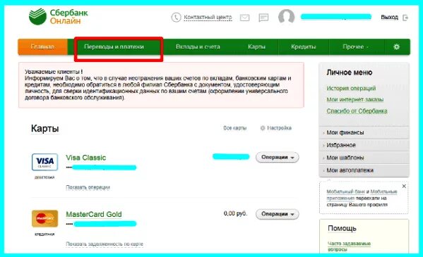
Task: Open Мои интернет-заказы link
Action: (x=355, y=99)
